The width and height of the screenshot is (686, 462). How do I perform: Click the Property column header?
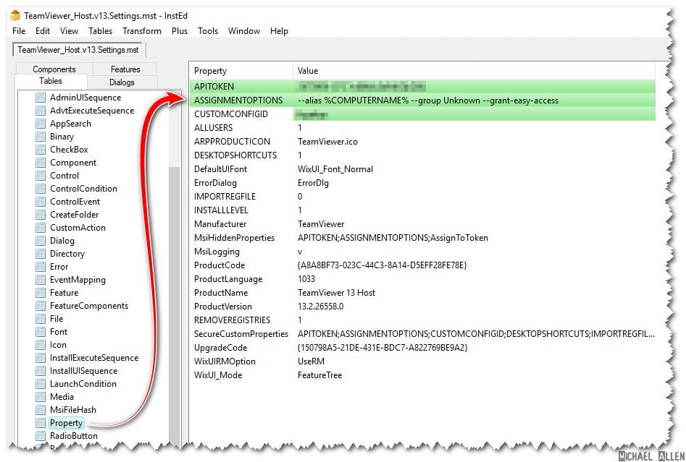point(242,71)
